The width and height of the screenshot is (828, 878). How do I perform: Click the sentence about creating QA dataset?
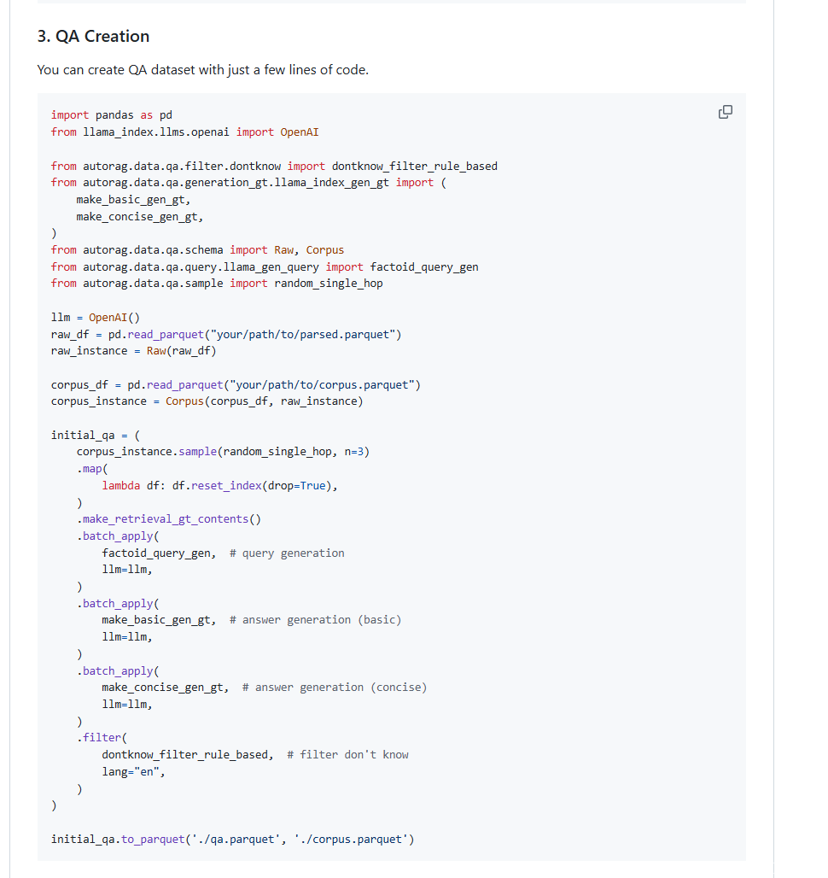pos(202,70)
